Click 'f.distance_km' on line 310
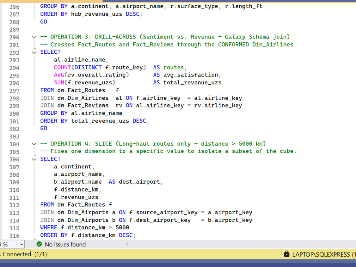Image resolution: width=356 pixels, height=267 pixels. [76, 190]
